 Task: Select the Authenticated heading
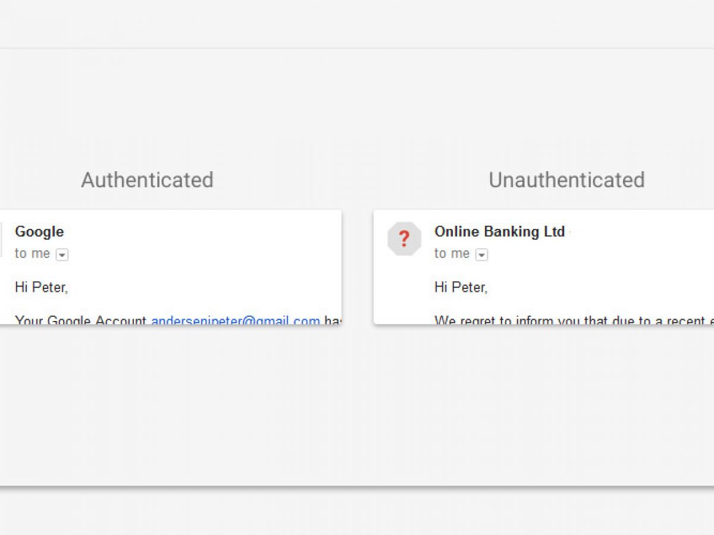[x=147, y=180]
